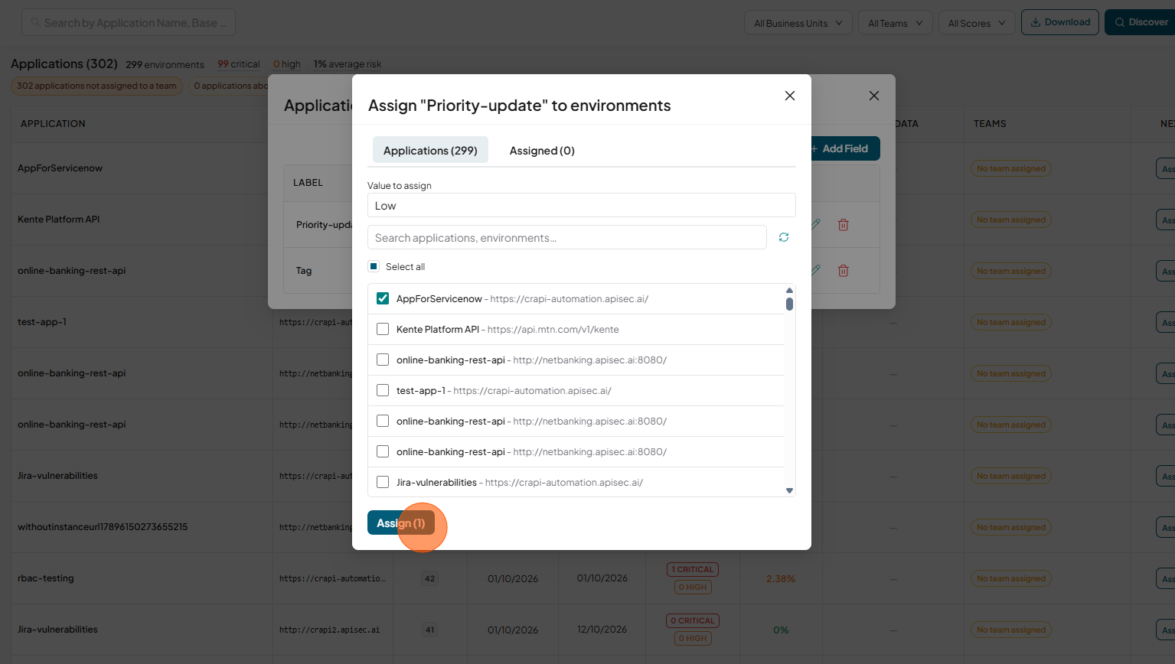The height and width of the screenshot is (664, 1175).
Task: Switch to the Applications (299) tab
Action: click(x=430, y=151)
